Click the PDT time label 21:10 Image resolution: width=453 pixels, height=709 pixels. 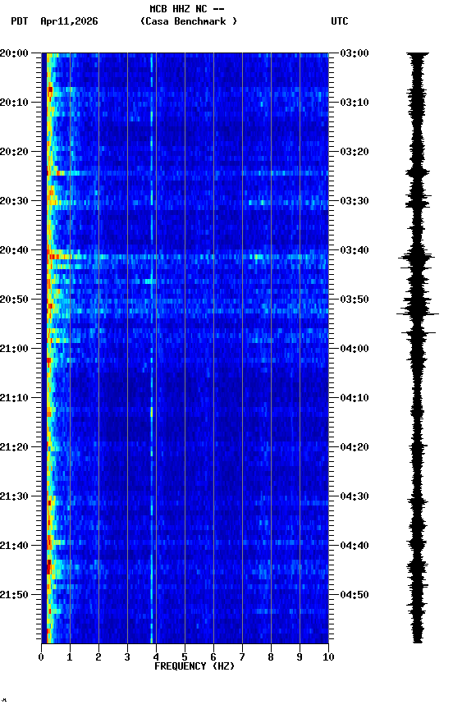click(14, 398)
